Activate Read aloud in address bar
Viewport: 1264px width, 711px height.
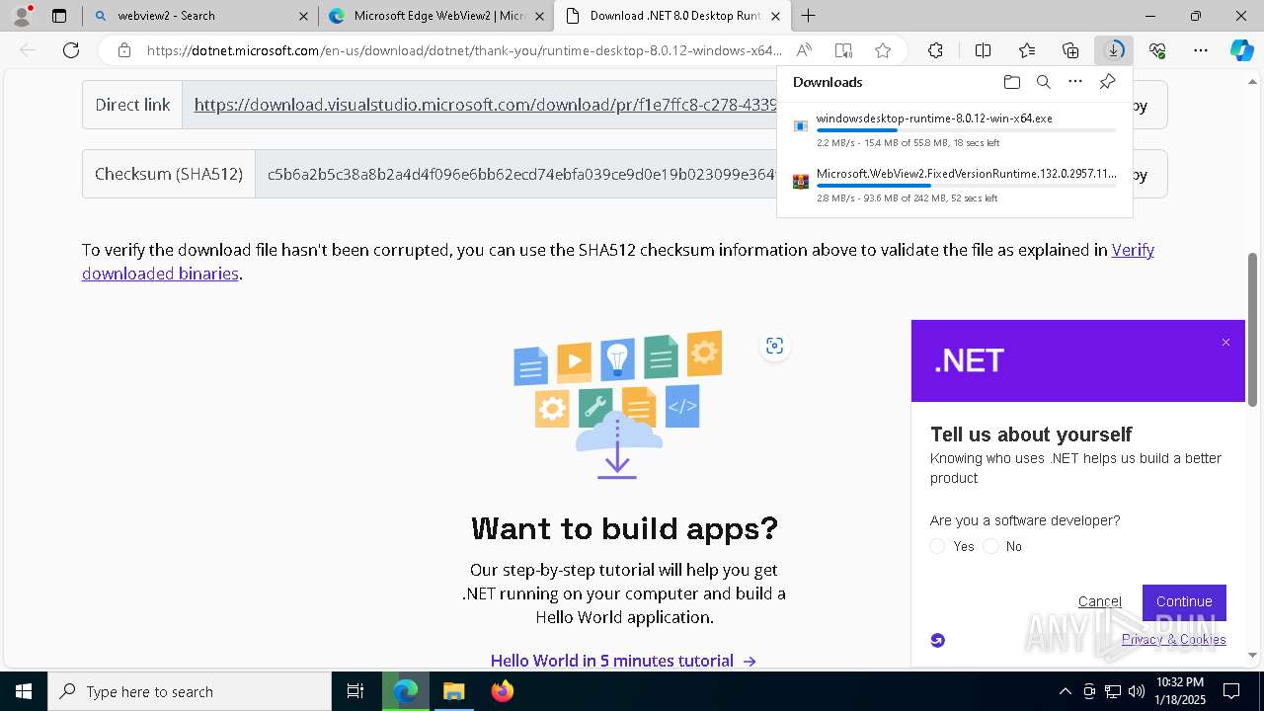804,50
